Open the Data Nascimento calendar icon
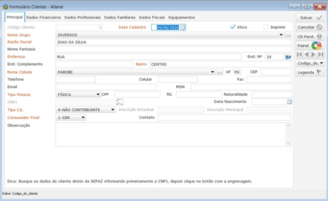 [289, 102]
